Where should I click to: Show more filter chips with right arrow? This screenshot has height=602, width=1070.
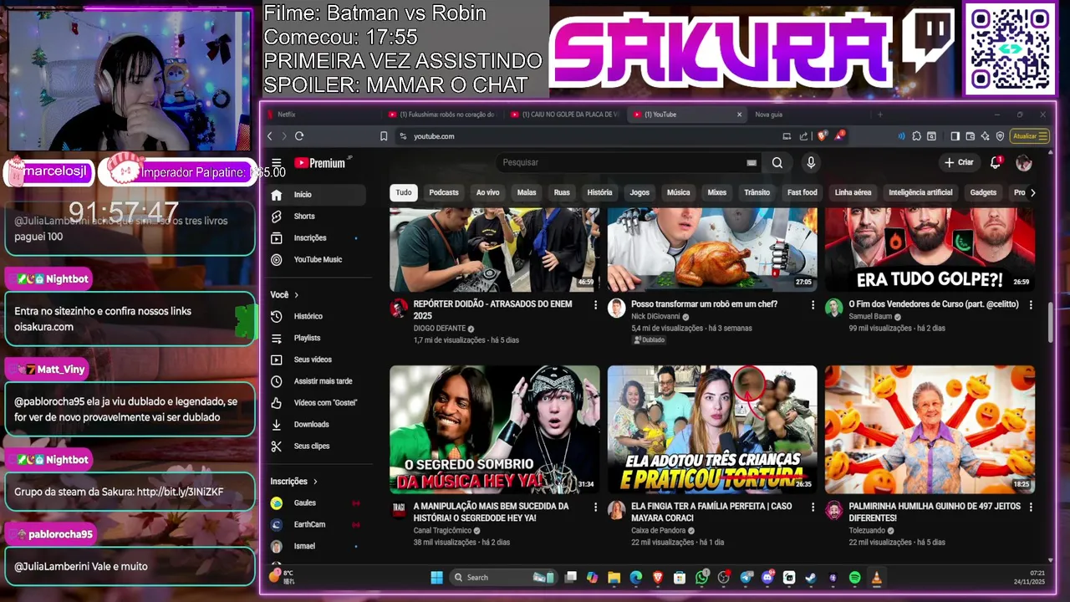[x=1032, y=192]
